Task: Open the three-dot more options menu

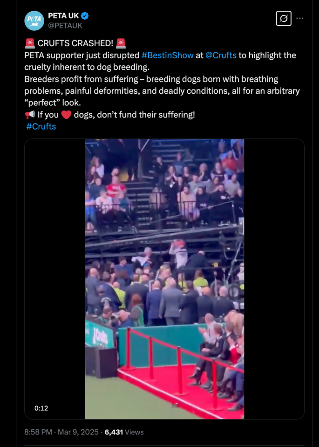Action: 299,19
